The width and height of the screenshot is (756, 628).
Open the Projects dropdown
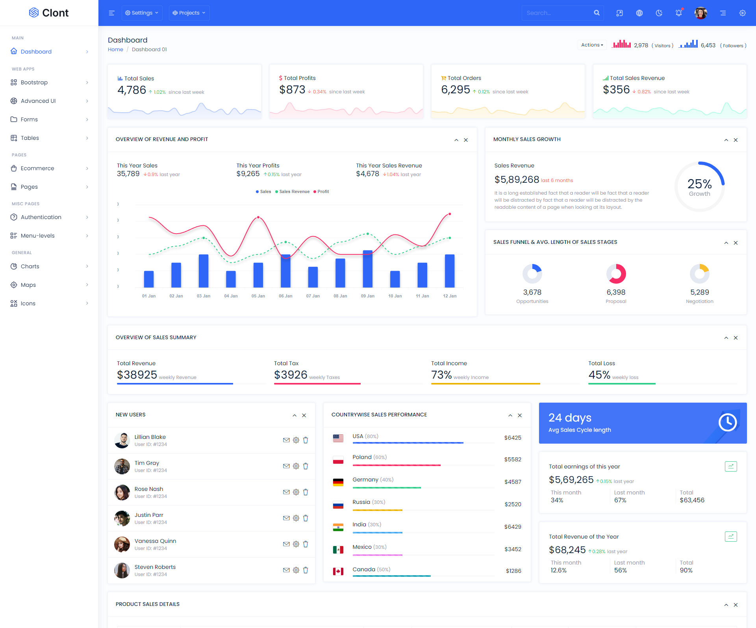coord(189,13)
